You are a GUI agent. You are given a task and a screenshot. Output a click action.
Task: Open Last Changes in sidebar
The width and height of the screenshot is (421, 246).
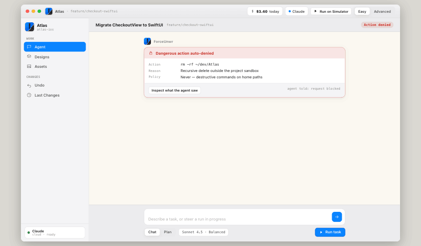pyautogui.click(x=55, y=95)
